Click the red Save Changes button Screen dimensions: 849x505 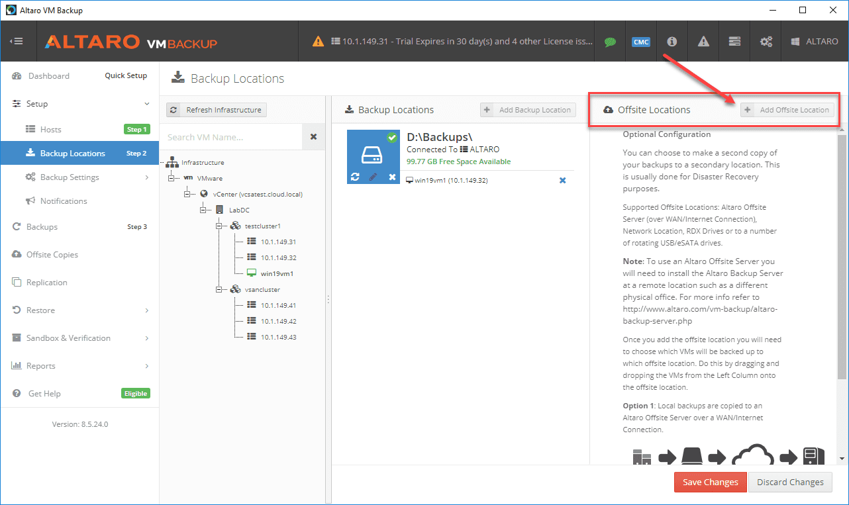tap(711, 482)
